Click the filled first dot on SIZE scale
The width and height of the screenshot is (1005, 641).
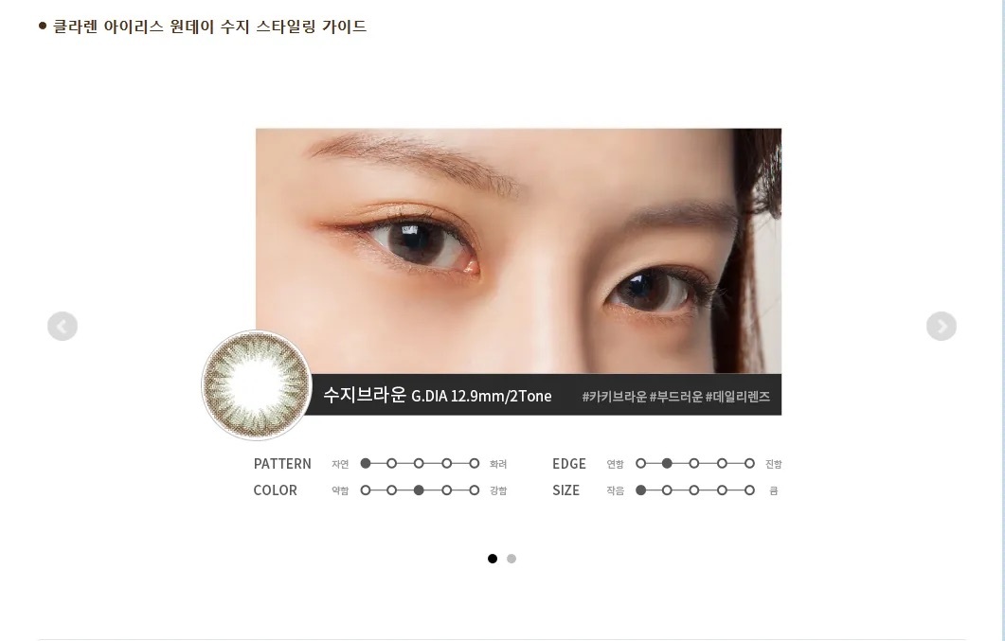coord(641,490)
